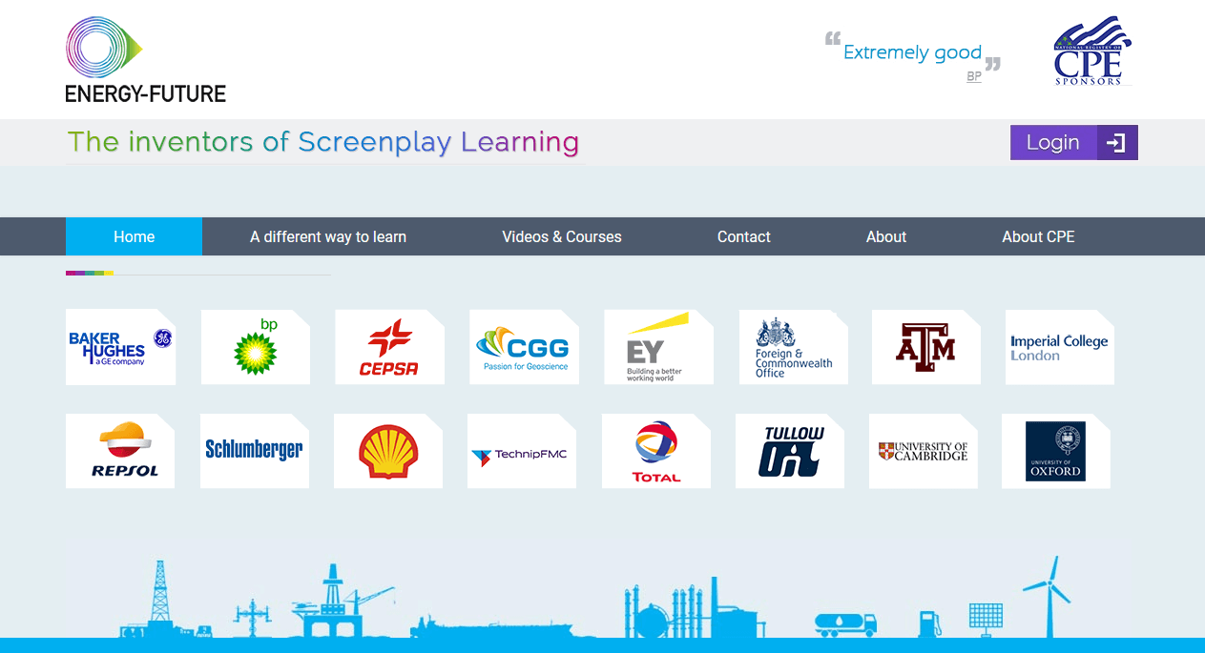
Task: Click the Login arrow icon
Action: (x=1116, y=143)
